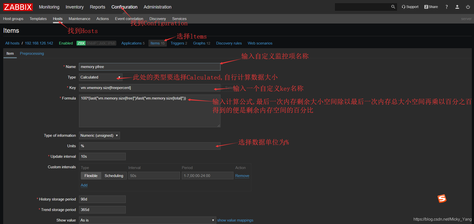Screen dimensions: 474x224
Task: Open help question mark icon
Action: pyautogui.click(x=446, y=7)
